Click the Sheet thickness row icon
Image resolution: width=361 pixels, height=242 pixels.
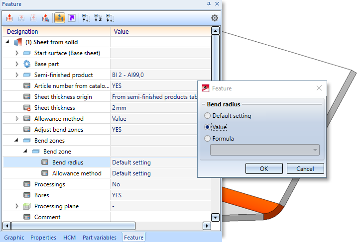pos(27,108)
